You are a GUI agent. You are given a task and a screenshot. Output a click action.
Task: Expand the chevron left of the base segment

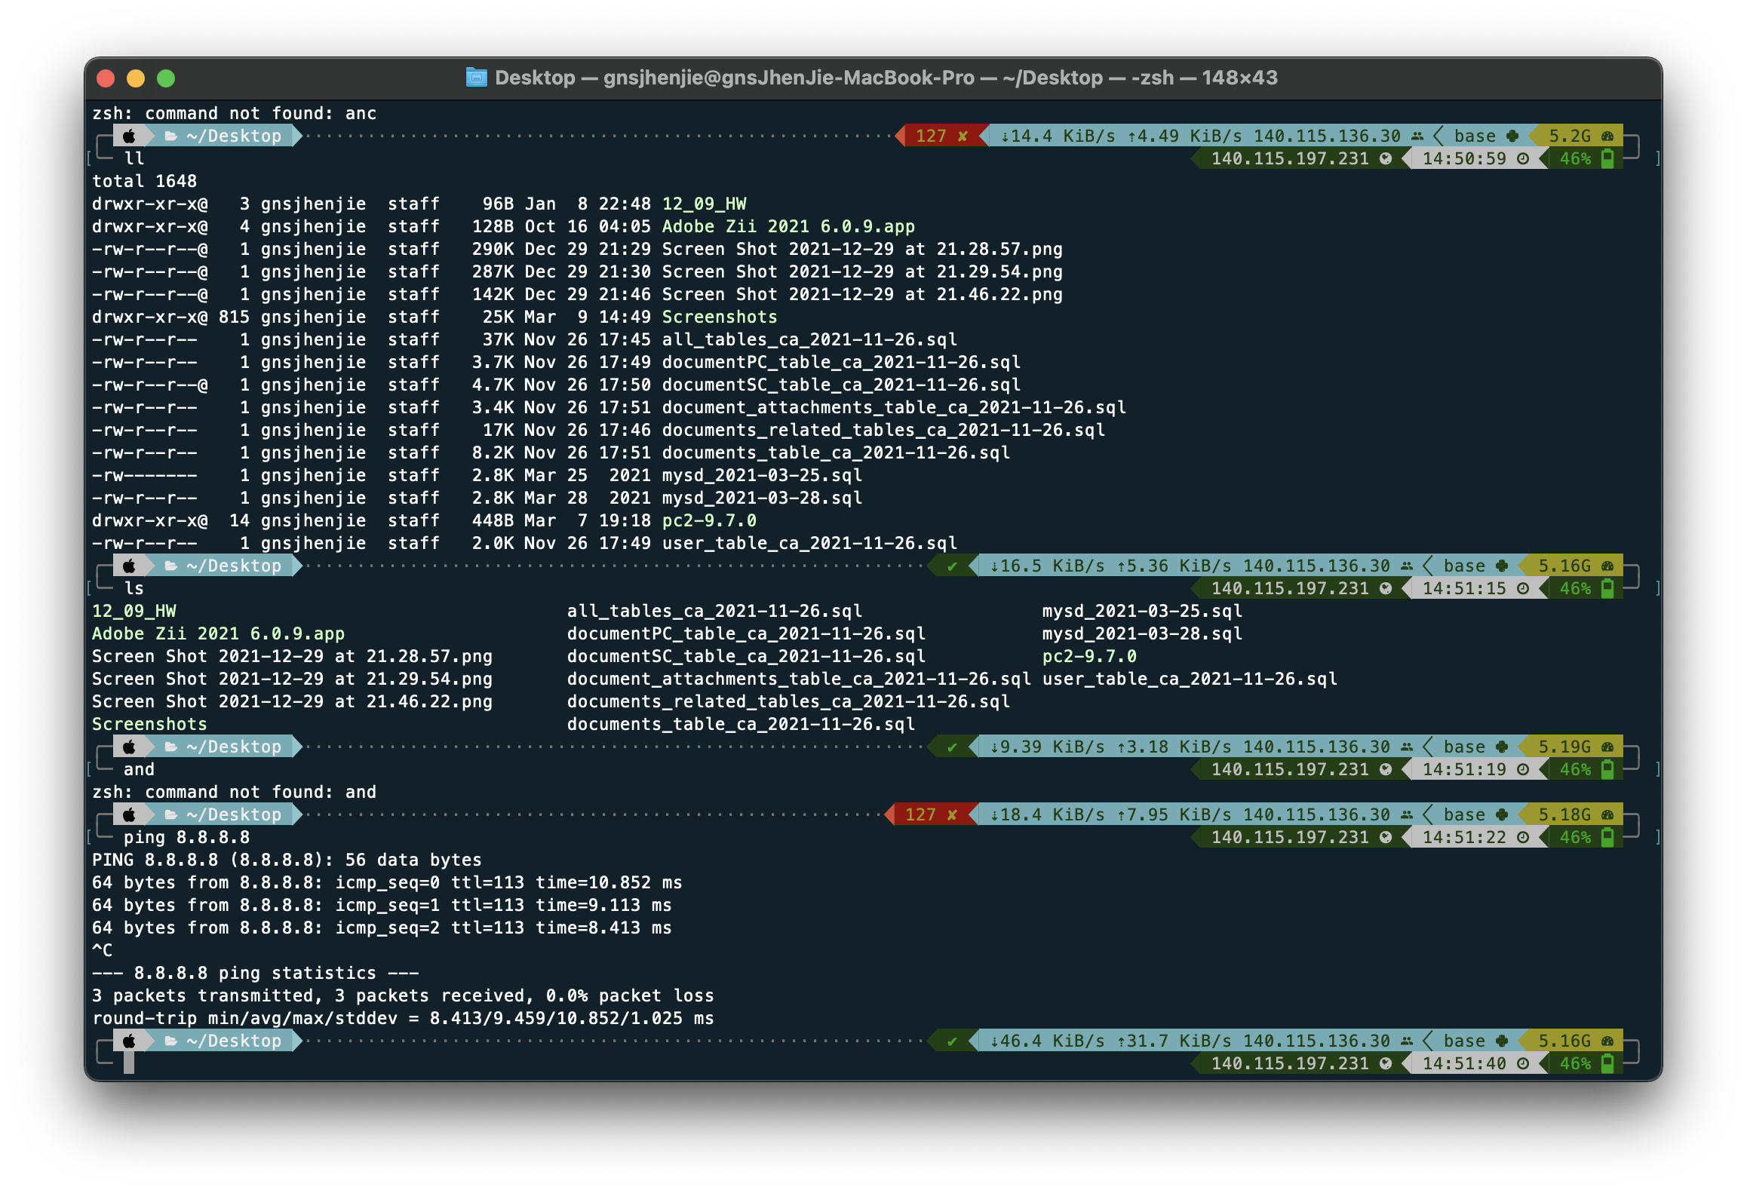coord(1438,136)
